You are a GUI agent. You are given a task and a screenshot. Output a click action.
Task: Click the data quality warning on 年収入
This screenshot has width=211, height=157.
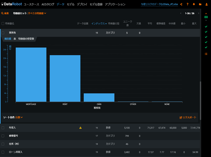point(80,128)
